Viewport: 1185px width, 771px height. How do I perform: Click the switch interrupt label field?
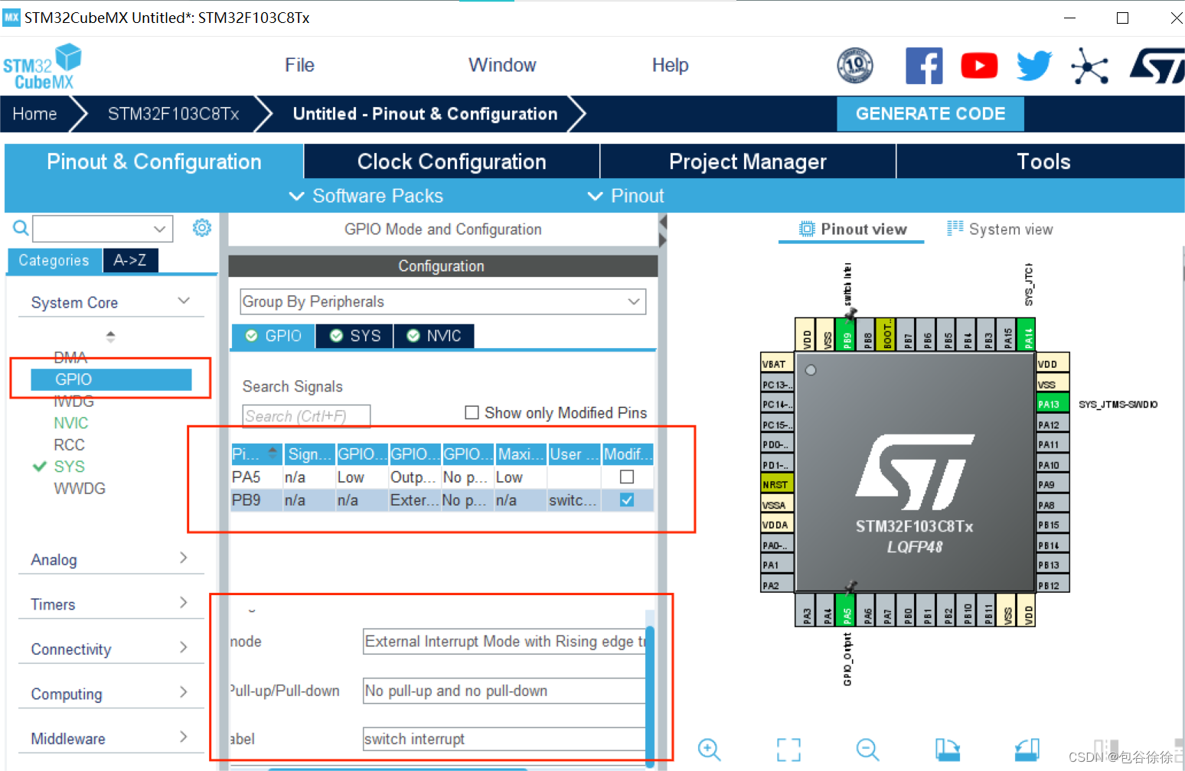pos(504,739)
